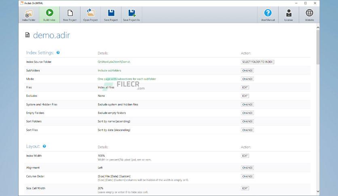Image resolution: width=338 pixels, height=196 pixels.
Task: Click the document icon next to demo.adir
Action: tap(27, 35)
